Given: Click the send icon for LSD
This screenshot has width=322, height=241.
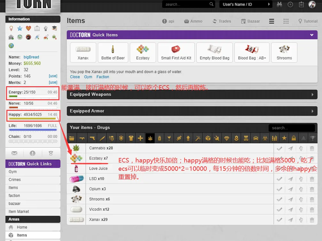Looking at the screenshot, I should [290, 179].
